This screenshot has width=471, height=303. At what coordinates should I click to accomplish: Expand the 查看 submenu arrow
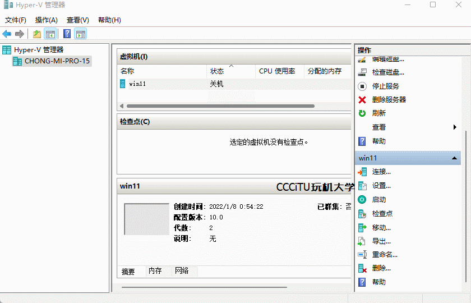(455, 127)
